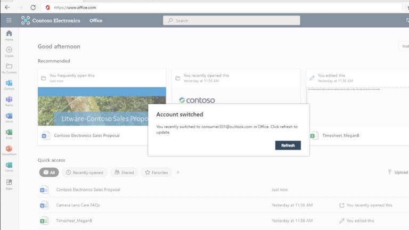Image resolution: width=409 pixels, height=230 pixels.
Task: Click the browser back arrow
Action: 7,7
